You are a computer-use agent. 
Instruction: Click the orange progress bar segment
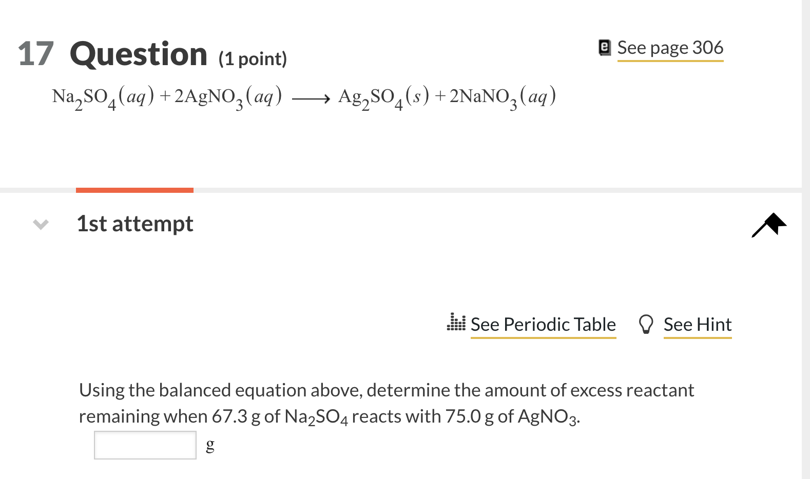point(134,189)
